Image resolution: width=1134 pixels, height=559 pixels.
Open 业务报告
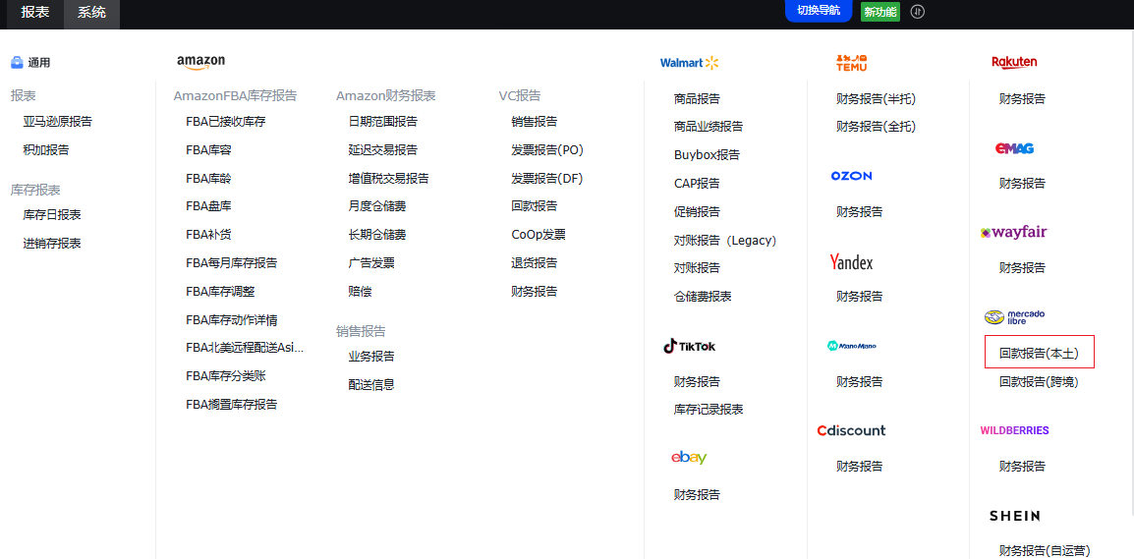point(371,357)
